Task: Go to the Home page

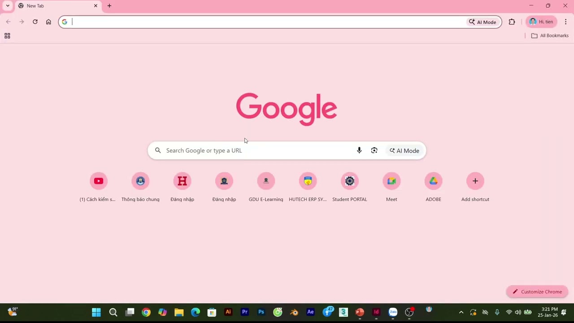Action: pos(48,22)
